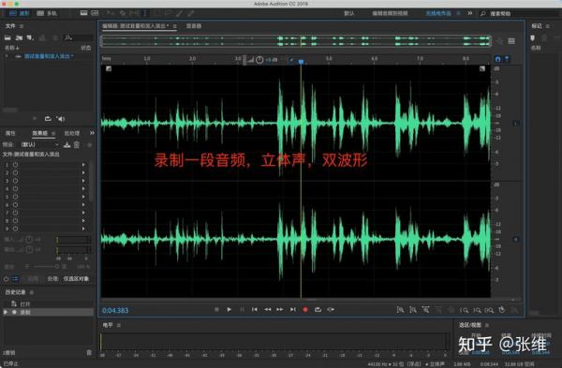The image size is (562, 368).
Task: Toggle master power for all rack effects
Action: [7, 279]
